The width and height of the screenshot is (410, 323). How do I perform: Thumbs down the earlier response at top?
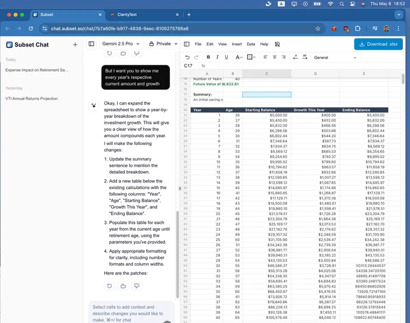point(137,53)
